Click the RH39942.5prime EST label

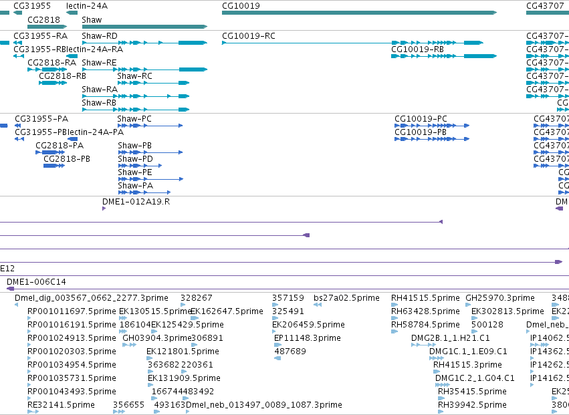pyautogui.click(x=472, y=406)
